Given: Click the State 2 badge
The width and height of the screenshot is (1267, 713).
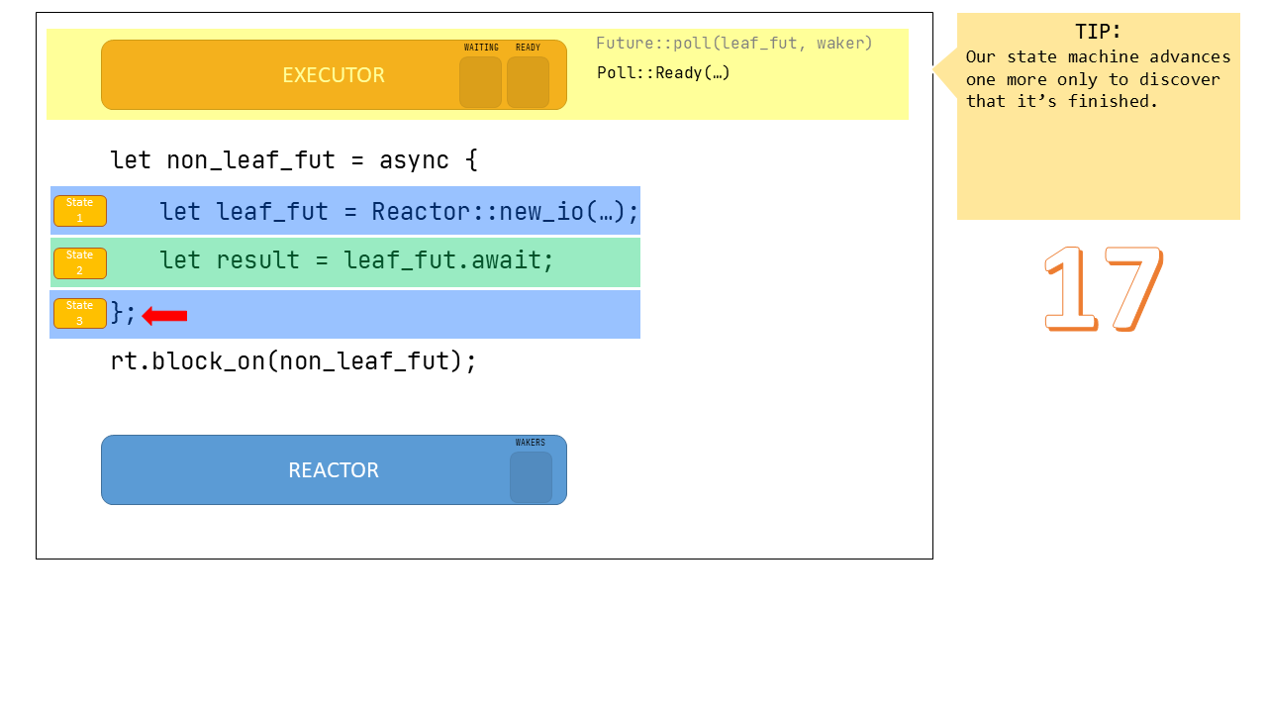Looking at the screenshot, I should 80,263.
